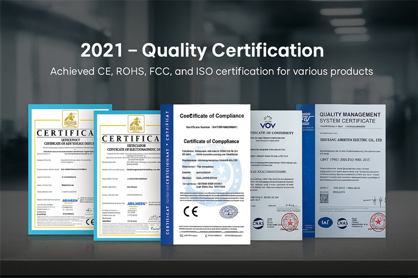Click the blue round stamp beside CE mark
This screenshot has width=418, height=278.
point(228,212)
